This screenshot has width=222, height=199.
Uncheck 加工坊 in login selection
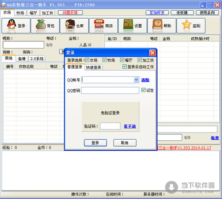(139, 60)
